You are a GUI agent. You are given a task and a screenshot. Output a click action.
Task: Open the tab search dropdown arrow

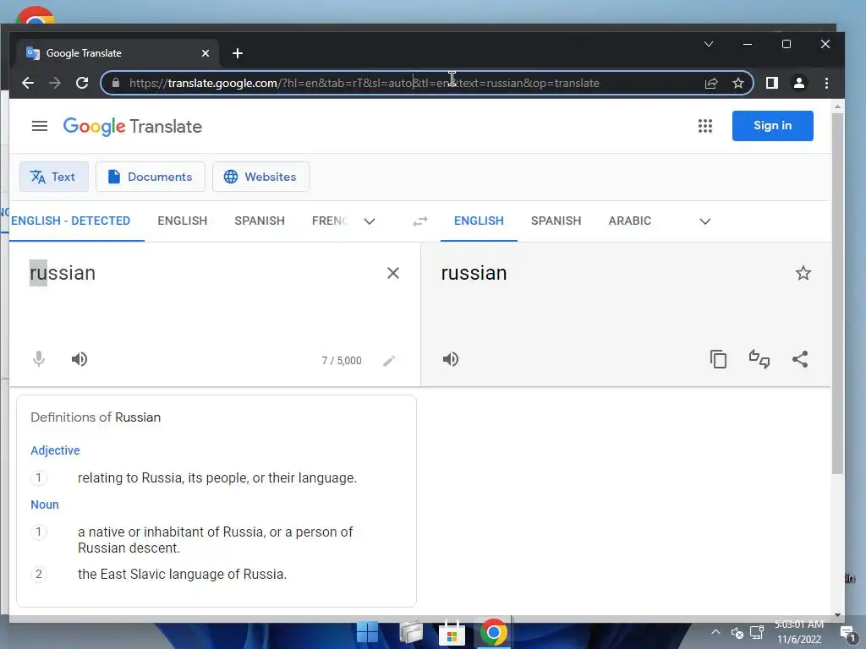point(709,44)
